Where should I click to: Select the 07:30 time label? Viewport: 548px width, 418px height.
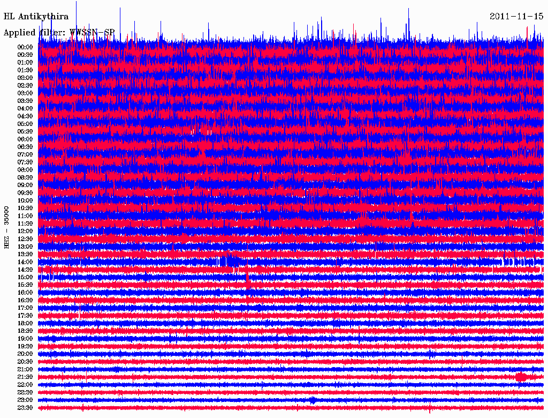coord(25,162)
